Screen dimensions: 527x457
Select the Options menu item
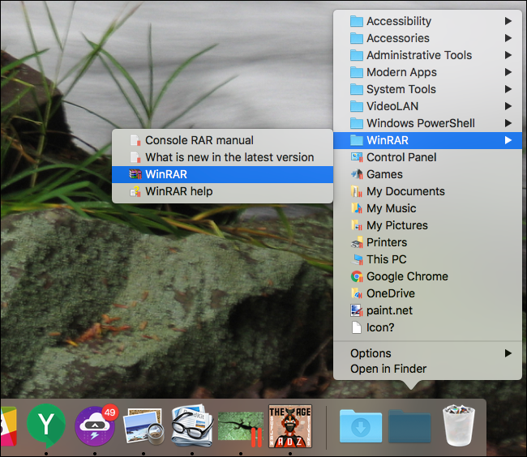coord(427,353)
